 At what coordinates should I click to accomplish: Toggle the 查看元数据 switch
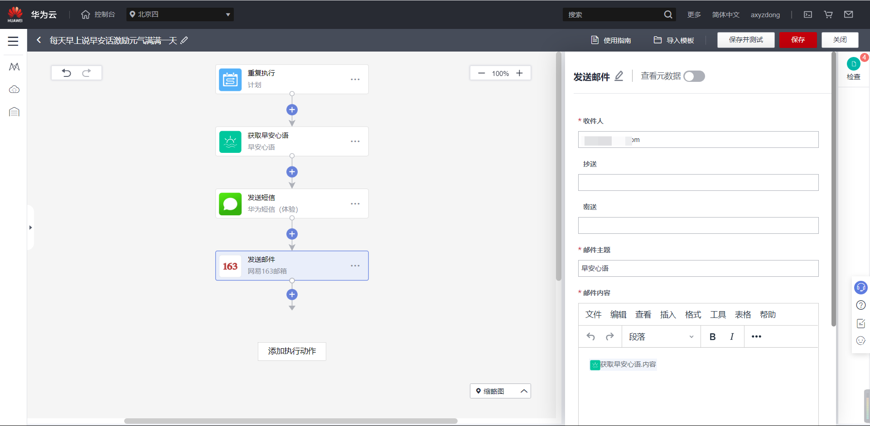[x=694, y=76]
